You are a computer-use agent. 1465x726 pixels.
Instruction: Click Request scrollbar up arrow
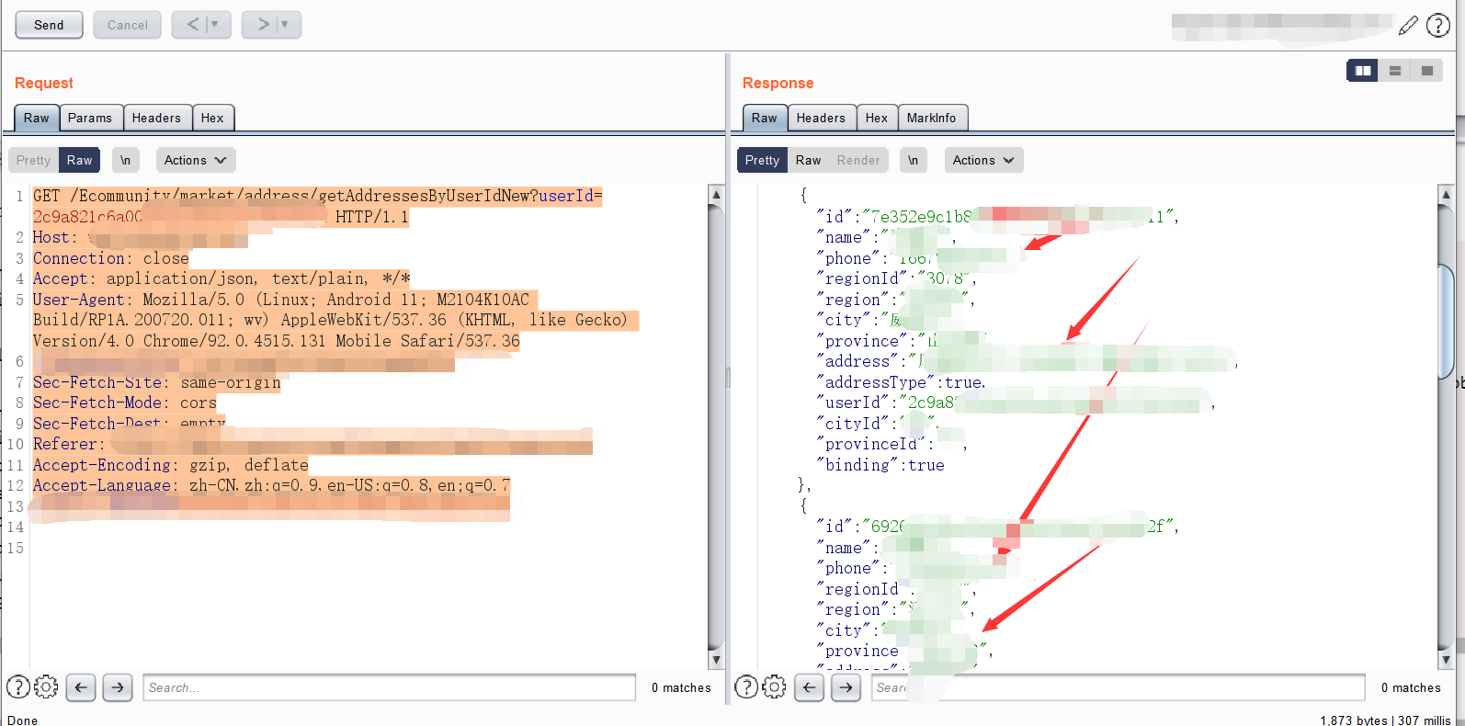click(x=716, y=195)
